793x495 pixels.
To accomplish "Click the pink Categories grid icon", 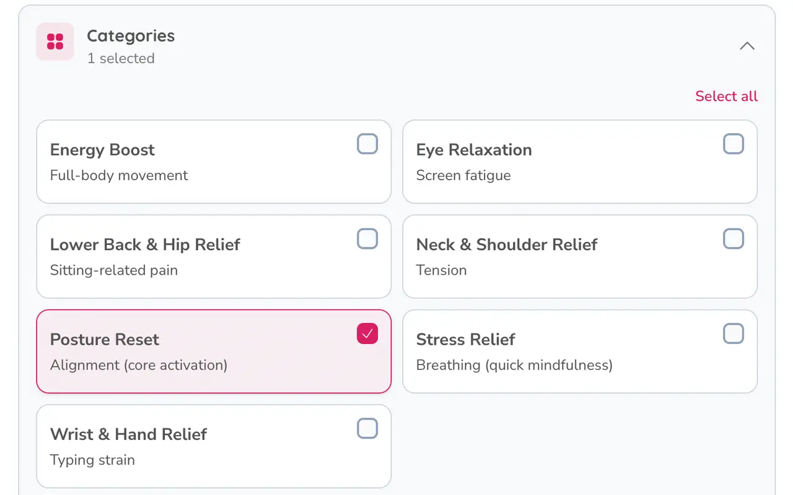I will coord(55,41).
